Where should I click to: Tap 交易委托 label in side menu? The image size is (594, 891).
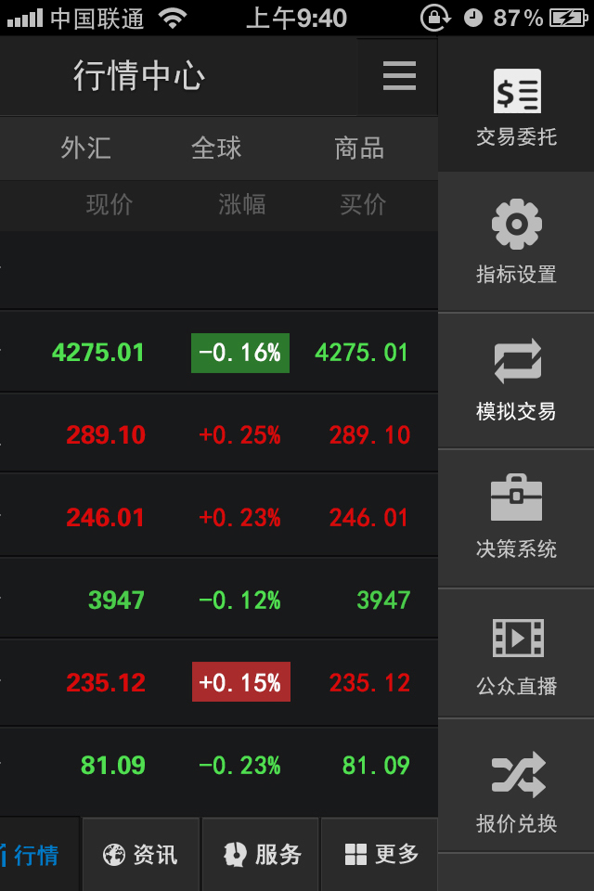point(517,137)
